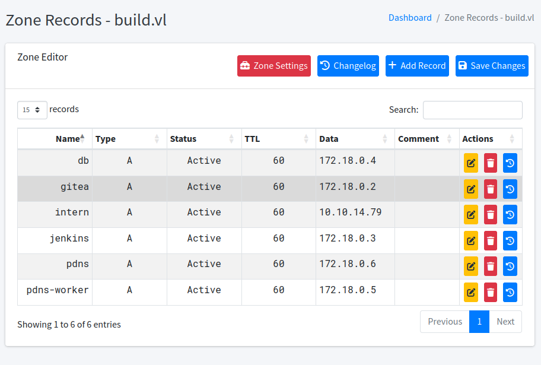Open the records-per-page dropdown
This screenshot has width=541, height=365.
32,110
